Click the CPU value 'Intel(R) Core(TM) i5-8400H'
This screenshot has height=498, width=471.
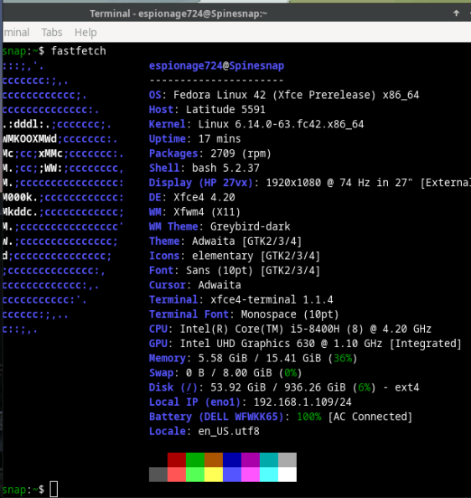click(x=260, y=329)
